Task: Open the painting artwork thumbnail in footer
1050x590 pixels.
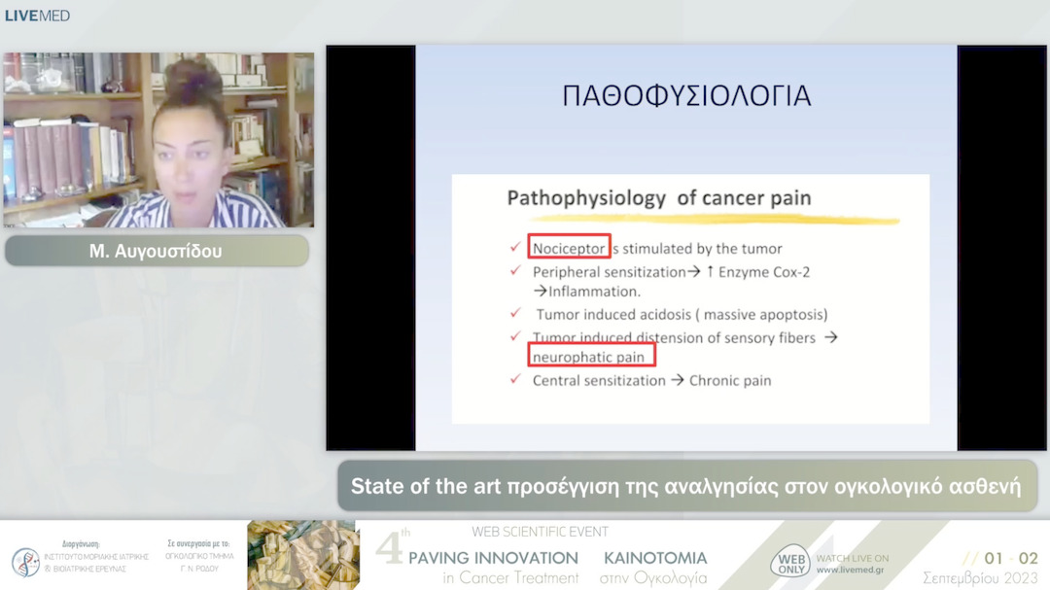Action: pyautogui.click(x=303, y=555)
